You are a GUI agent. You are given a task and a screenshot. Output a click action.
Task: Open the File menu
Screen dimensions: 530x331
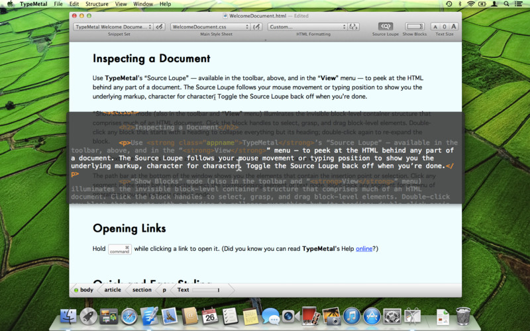coord(58,4)
